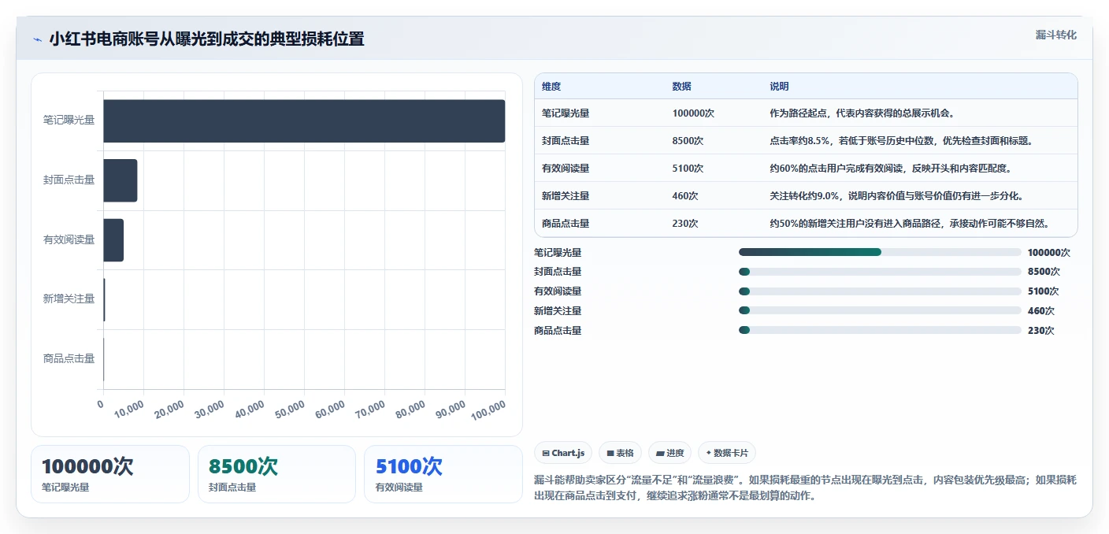Click the page title 小红书电商账号从曝光到成交
The width and height of the screenshot is (1109, 534).
pos(206,39)
